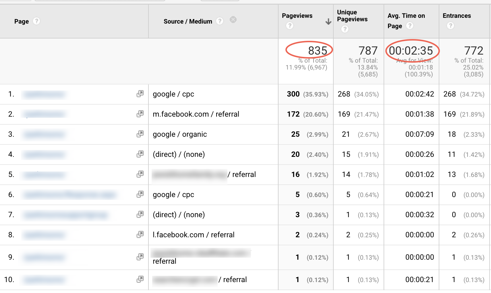491x293 pixels.
Task: Click the Source / Medium help icon
Action: click(x=220, y=21)
